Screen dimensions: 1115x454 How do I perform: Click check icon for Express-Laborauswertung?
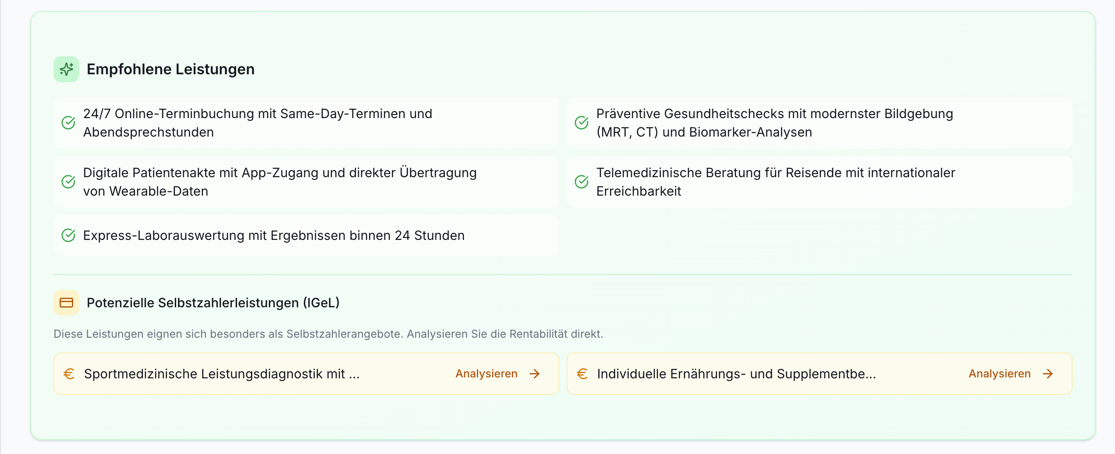coord(68,235)
